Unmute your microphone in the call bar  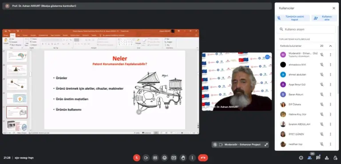coord(137,158)
